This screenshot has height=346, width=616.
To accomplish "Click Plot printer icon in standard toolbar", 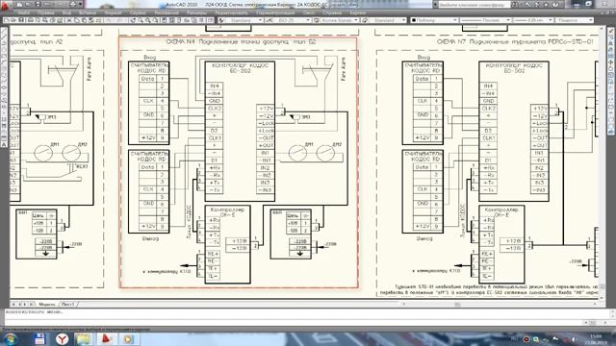I will click(30, 20).
